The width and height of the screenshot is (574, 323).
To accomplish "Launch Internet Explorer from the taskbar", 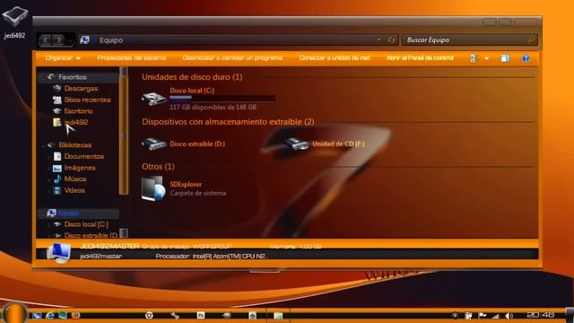I will point(50,315).
